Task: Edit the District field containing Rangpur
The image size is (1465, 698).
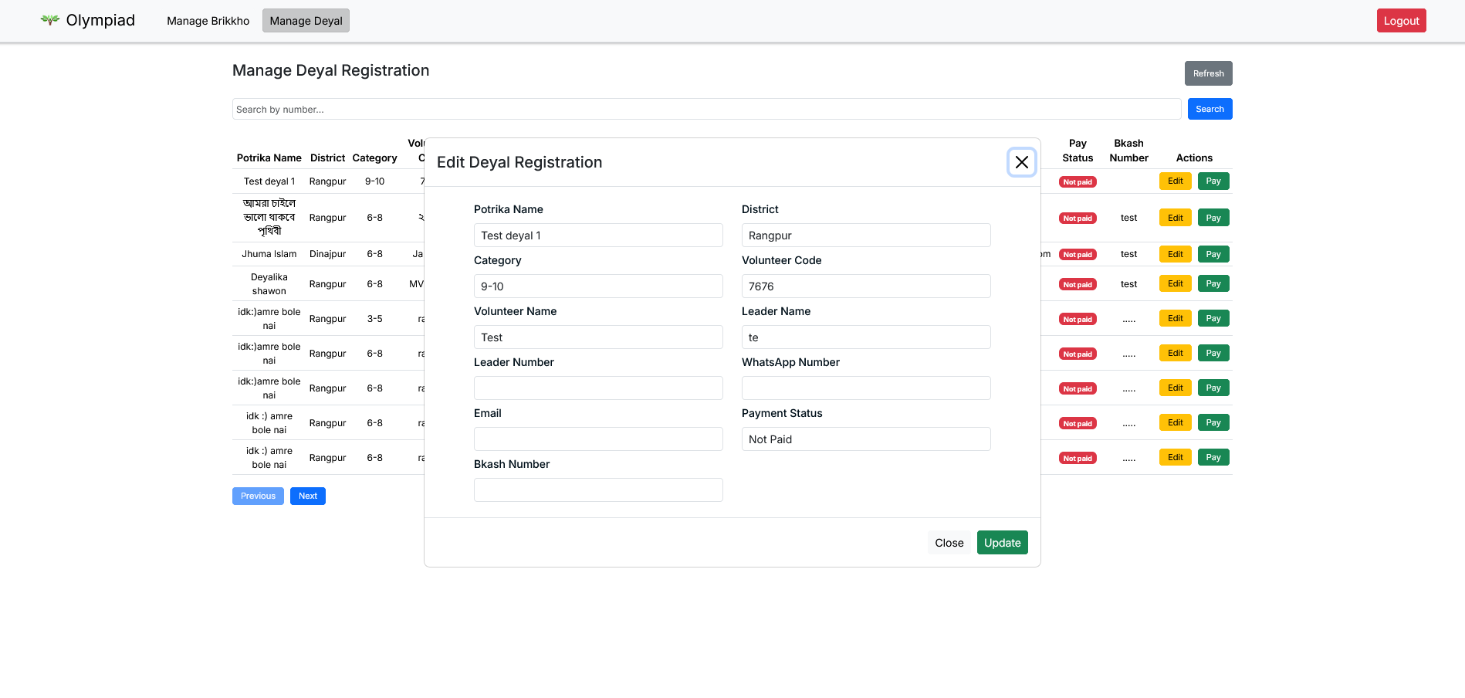Action: (865, 235)
